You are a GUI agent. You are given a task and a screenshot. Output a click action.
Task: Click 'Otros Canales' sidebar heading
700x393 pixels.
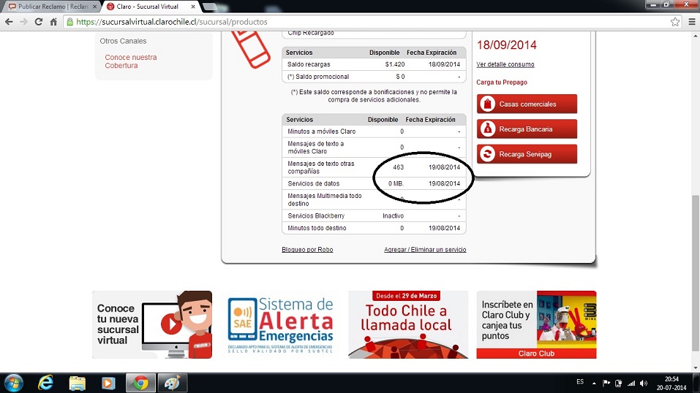[x=123, y=41]
